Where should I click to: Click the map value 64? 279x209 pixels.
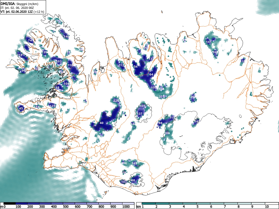pyautogui.click(x=151, y=74)
